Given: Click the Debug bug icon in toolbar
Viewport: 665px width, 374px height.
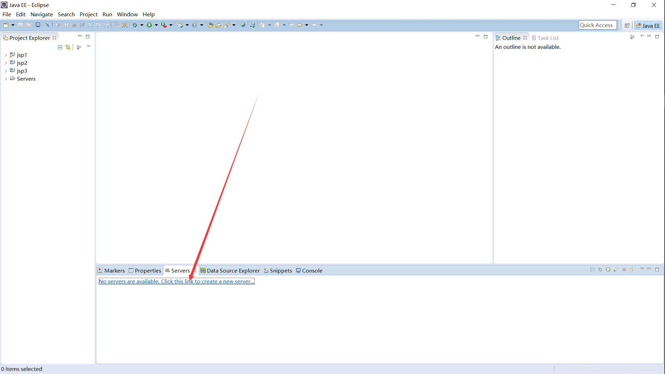Looking at the screenshot, I should pos(135,25).
